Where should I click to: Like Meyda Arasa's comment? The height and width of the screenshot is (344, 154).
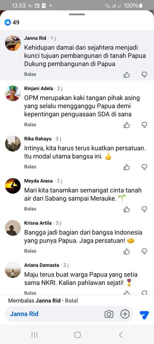(x=127, y=209)
